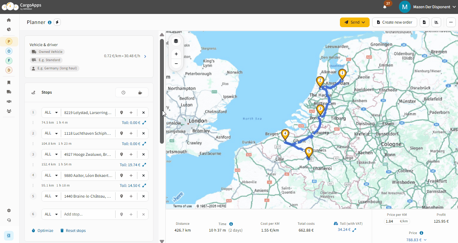Open the F module in the sidebar
This screenshot has height=243, width=458.
click(9, 60)
